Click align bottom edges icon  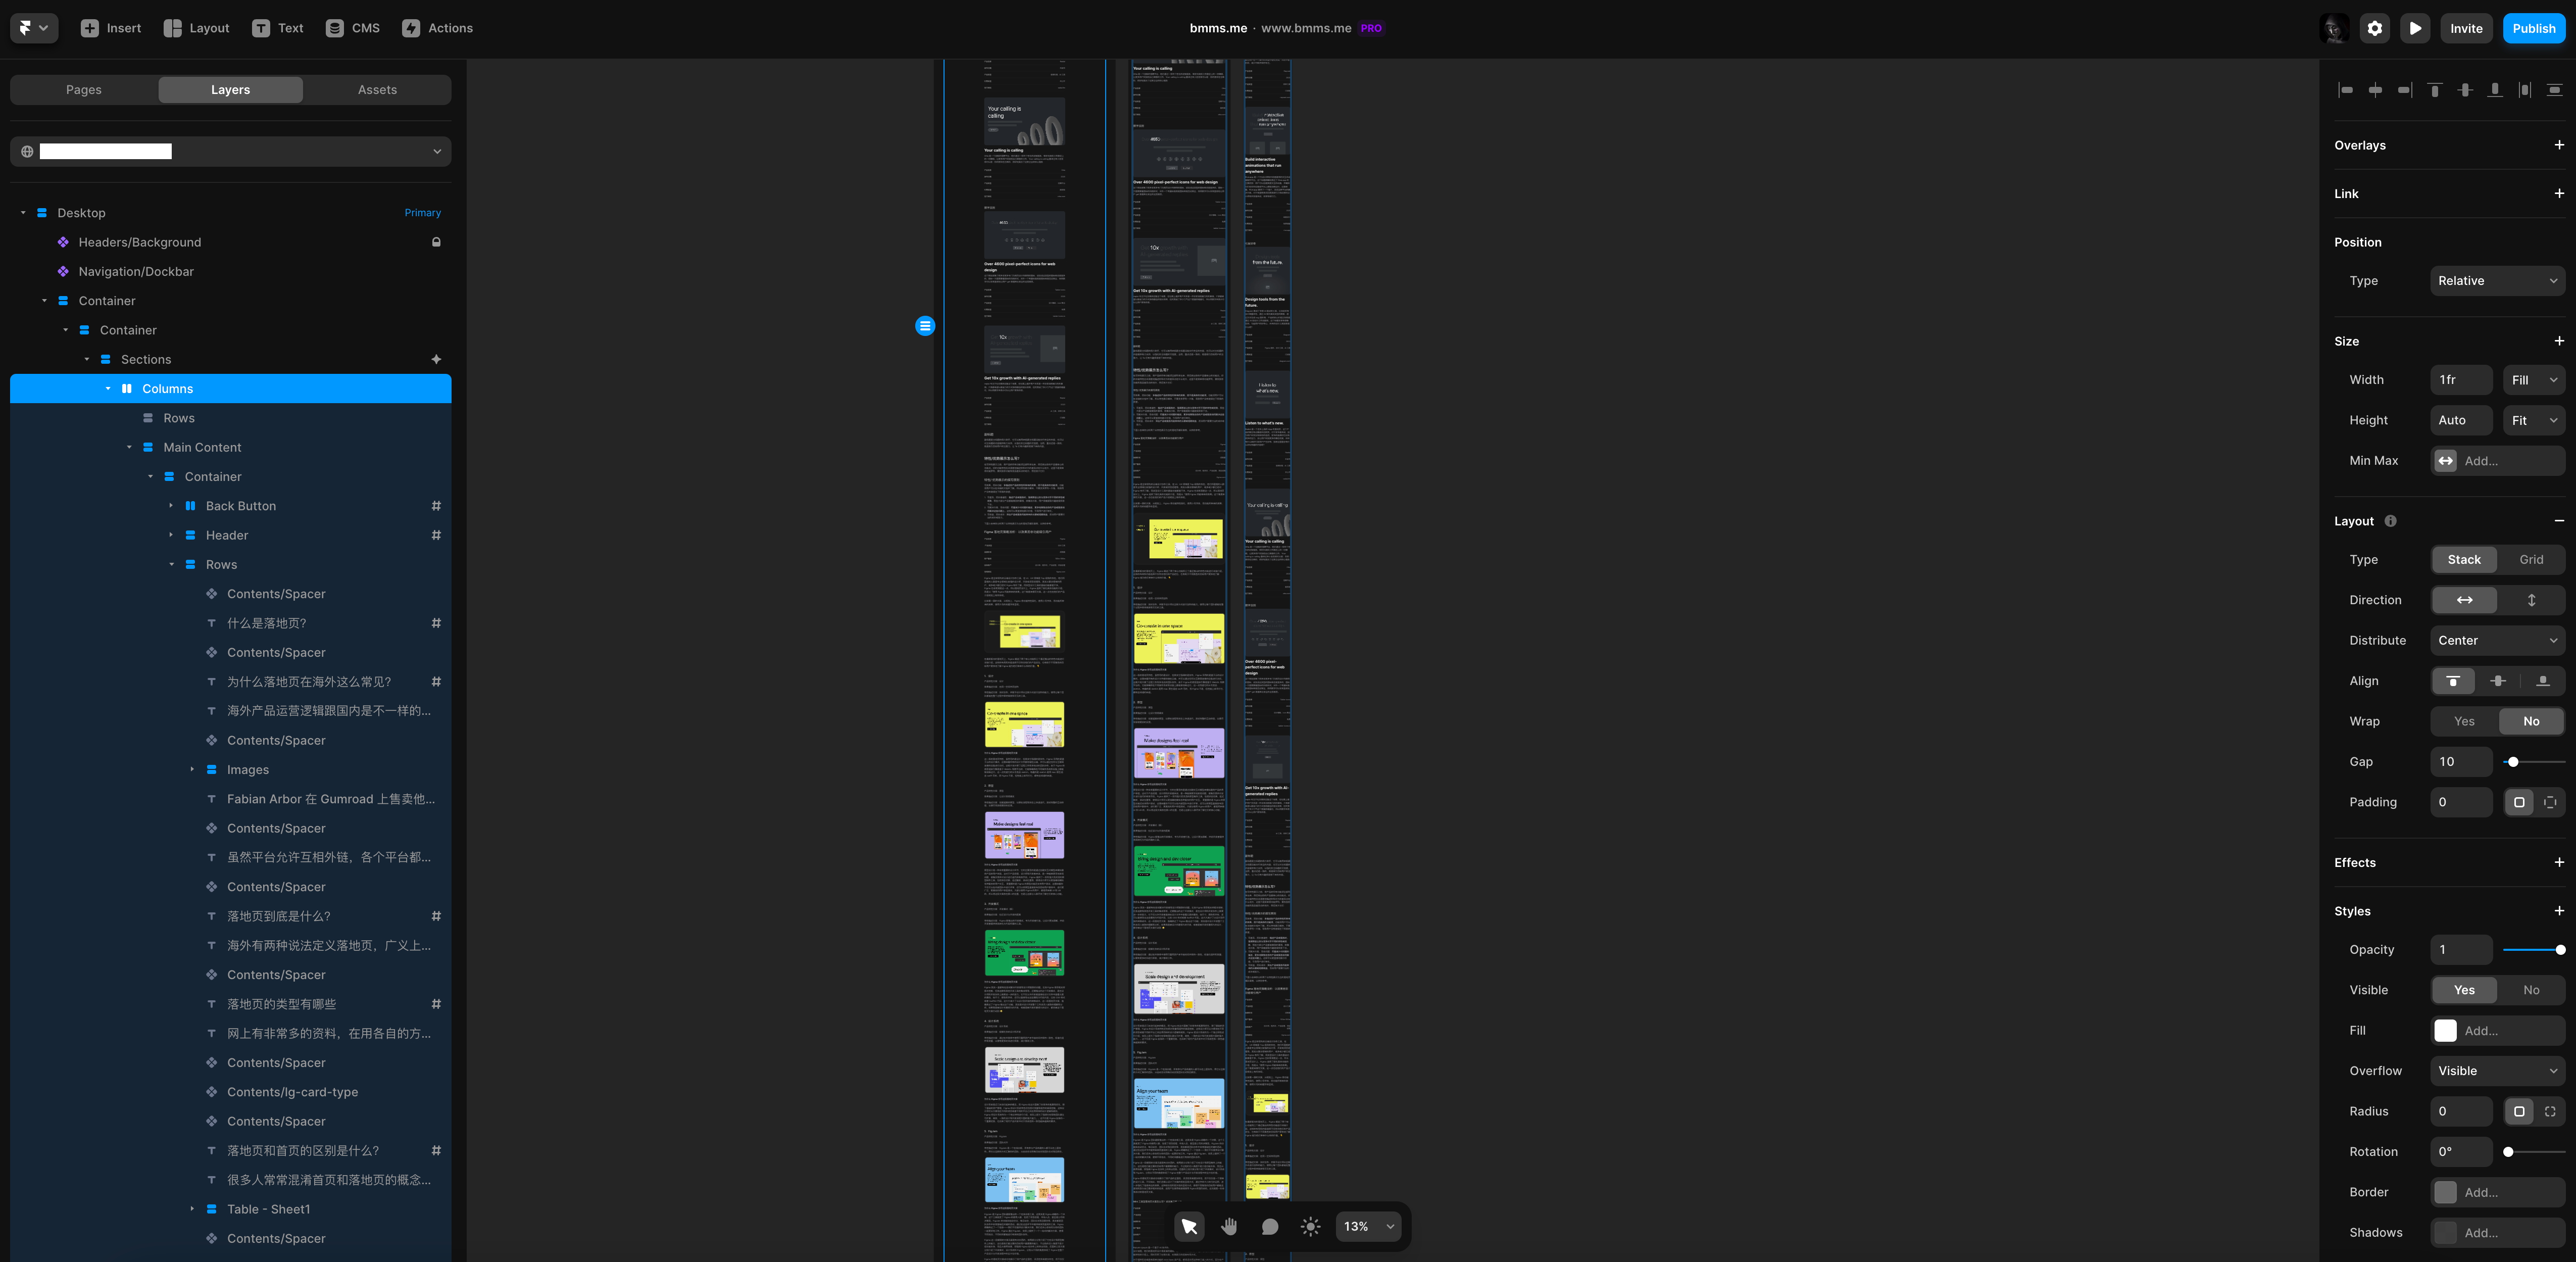[2495, 90]
